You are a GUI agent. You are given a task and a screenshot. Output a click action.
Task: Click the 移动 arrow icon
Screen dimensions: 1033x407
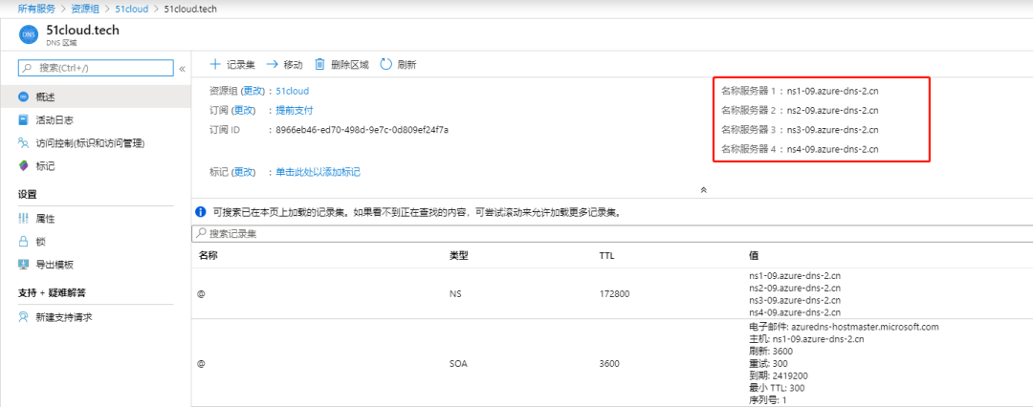272,64
